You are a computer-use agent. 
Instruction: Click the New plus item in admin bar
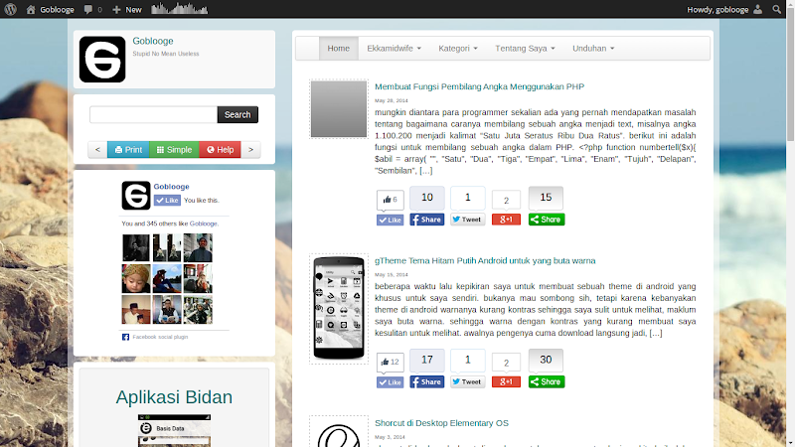point(127,9)
